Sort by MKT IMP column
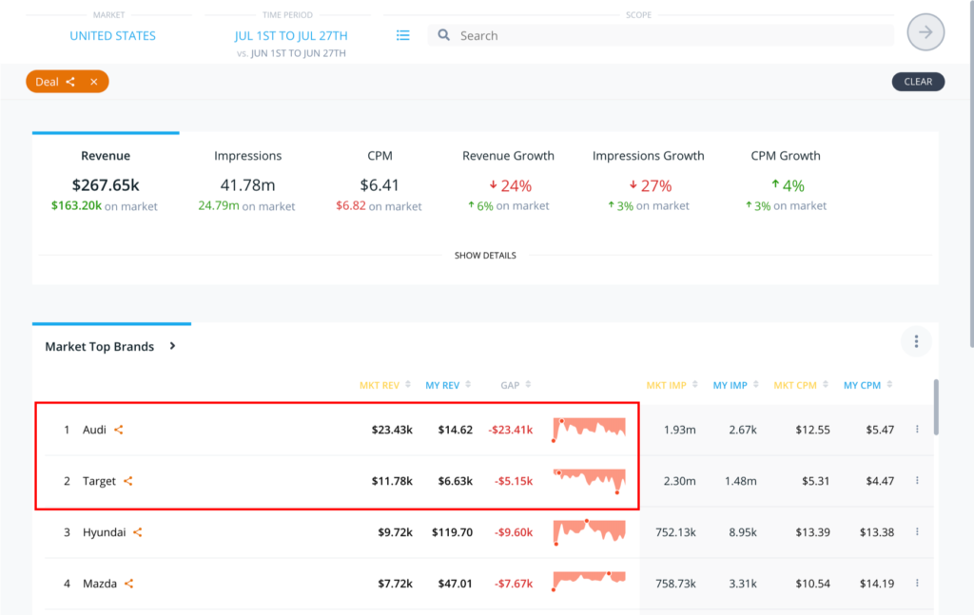This screenshot has height=615, width=974. tap(672, 385)
